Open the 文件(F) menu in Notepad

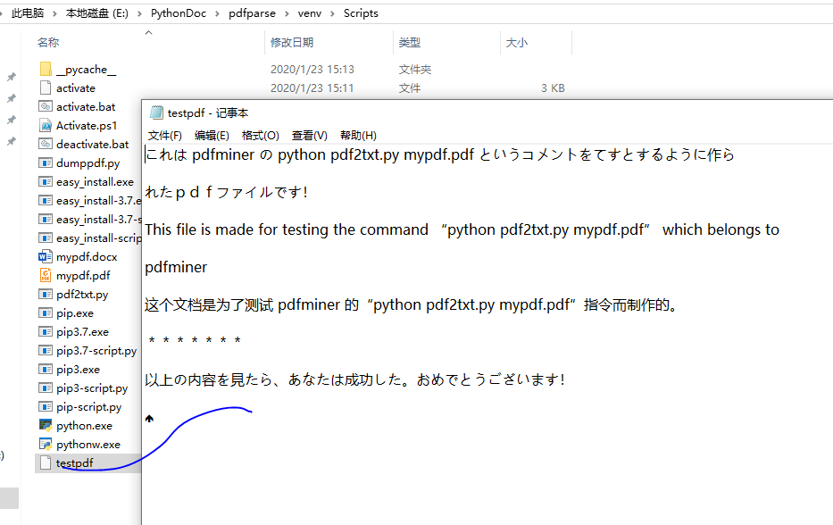(x=164, y=136)
